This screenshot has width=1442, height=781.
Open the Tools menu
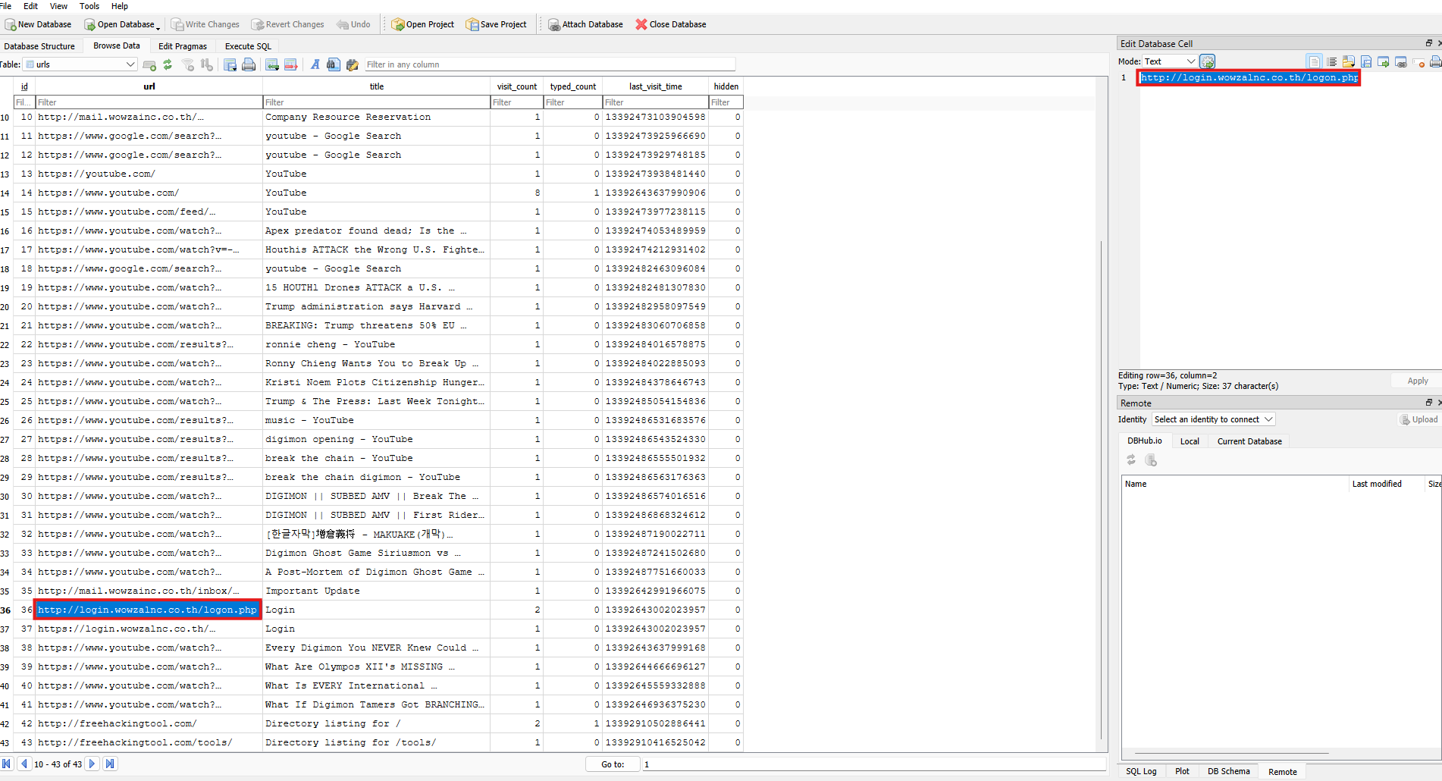coord(89,6)
